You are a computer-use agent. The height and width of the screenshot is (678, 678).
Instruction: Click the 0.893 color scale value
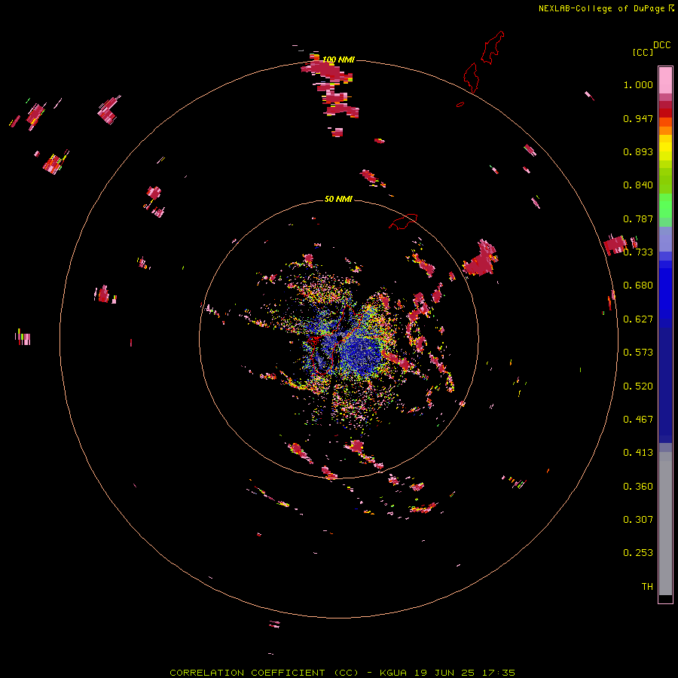pyautogui.click(x=638, y=151)
